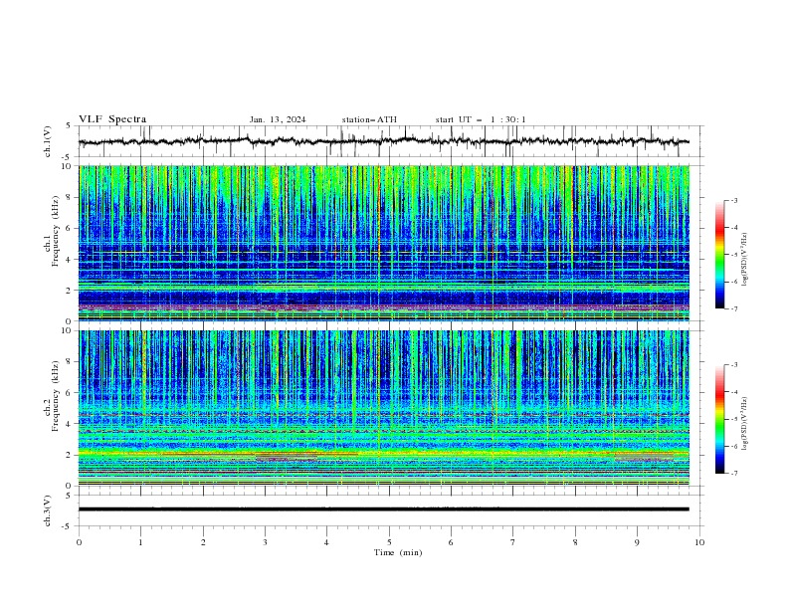
Task: Click time axis tick label "9"
Action: coord(637,542)
